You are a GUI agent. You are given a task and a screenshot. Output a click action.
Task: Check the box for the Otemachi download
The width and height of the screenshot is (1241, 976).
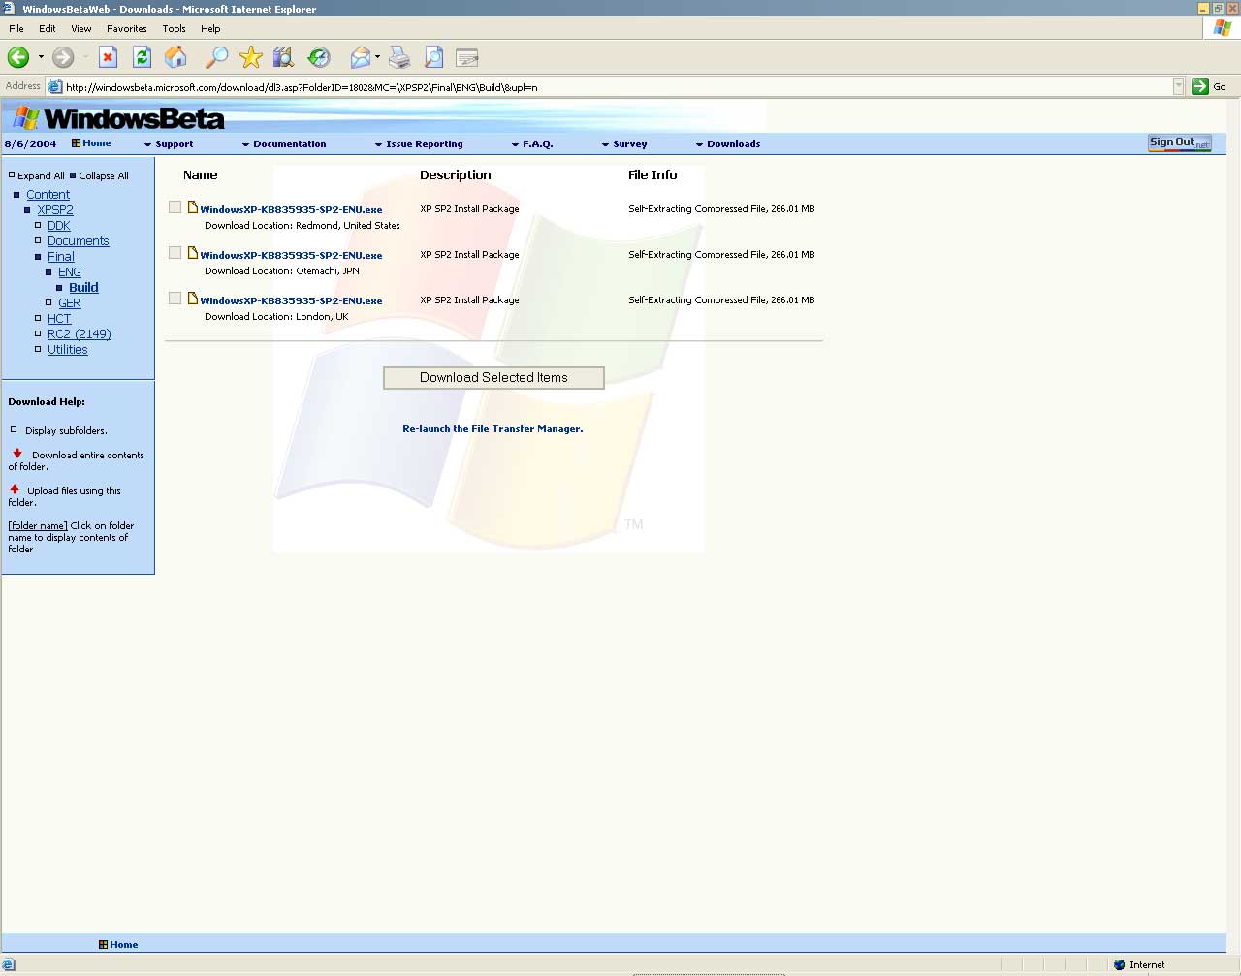point(175,252)
